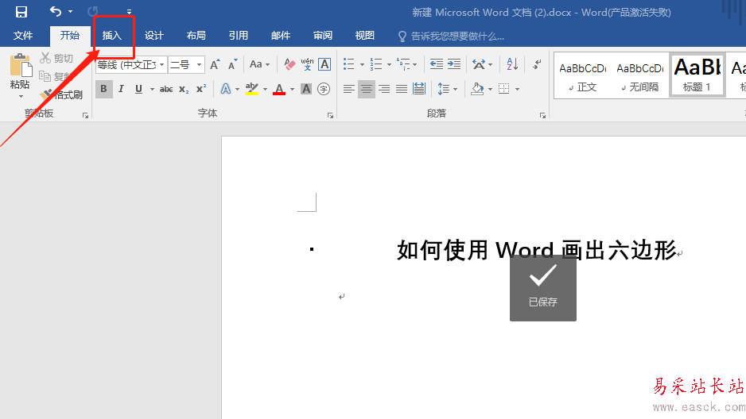746x419 pixels.
Task: Save the document with the floppy disk icon
Action: [21, 11]
